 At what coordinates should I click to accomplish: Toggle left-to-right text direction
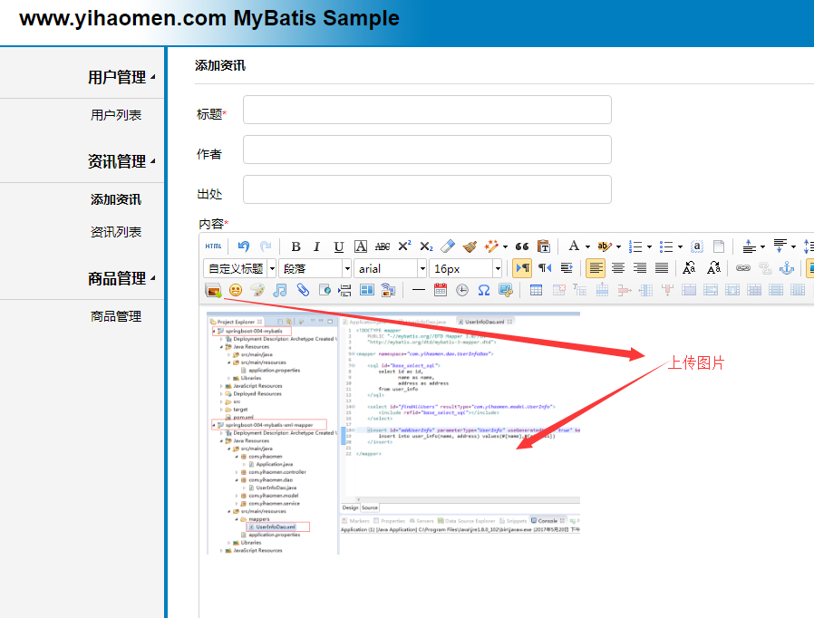click(522, 268)
